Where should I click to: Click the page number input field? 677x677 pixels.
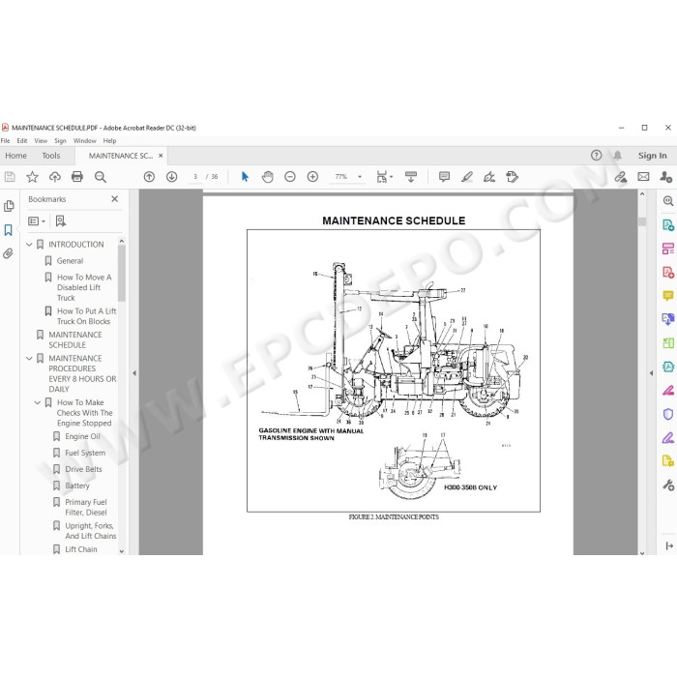coord(195,177)
